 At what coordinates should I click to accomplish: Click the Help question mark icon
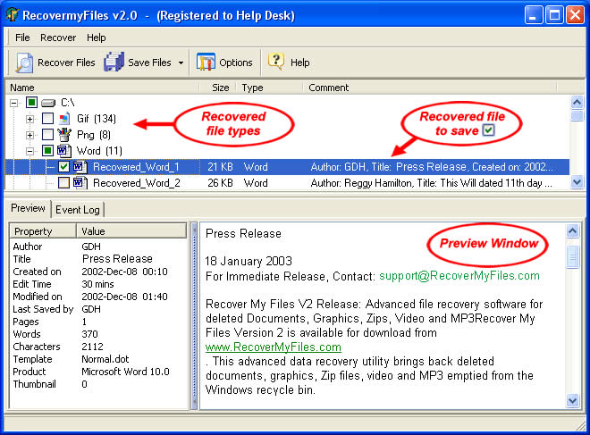coord(276,61)
